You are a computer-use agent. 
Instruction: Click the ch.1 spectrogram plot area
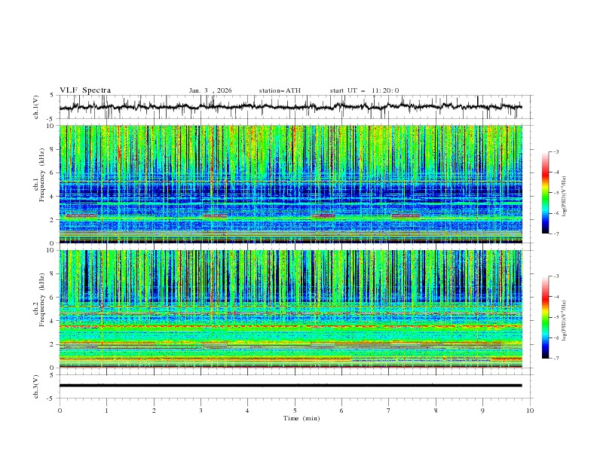[x=290, y=184]
